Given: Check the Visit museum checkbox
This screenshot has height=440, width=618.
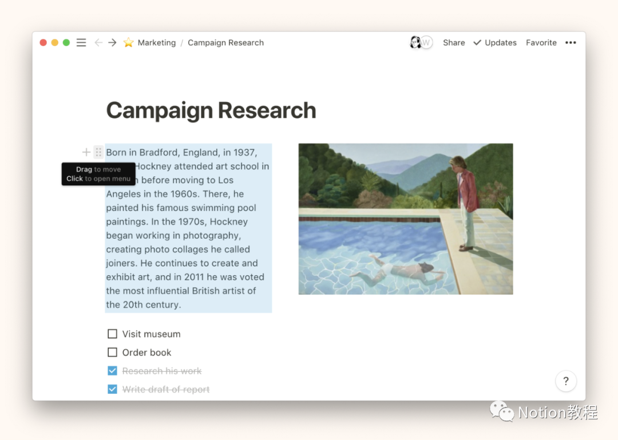Looking at the screenshot, I should click(112, 334).
